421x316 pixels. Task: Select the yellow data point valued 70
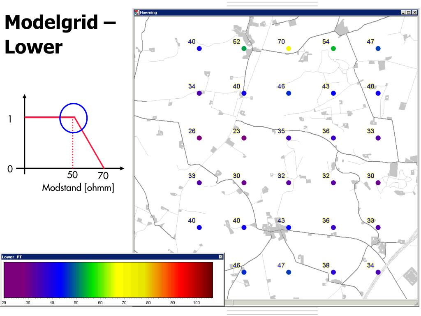pyautogui.click(x=289, y=49)
